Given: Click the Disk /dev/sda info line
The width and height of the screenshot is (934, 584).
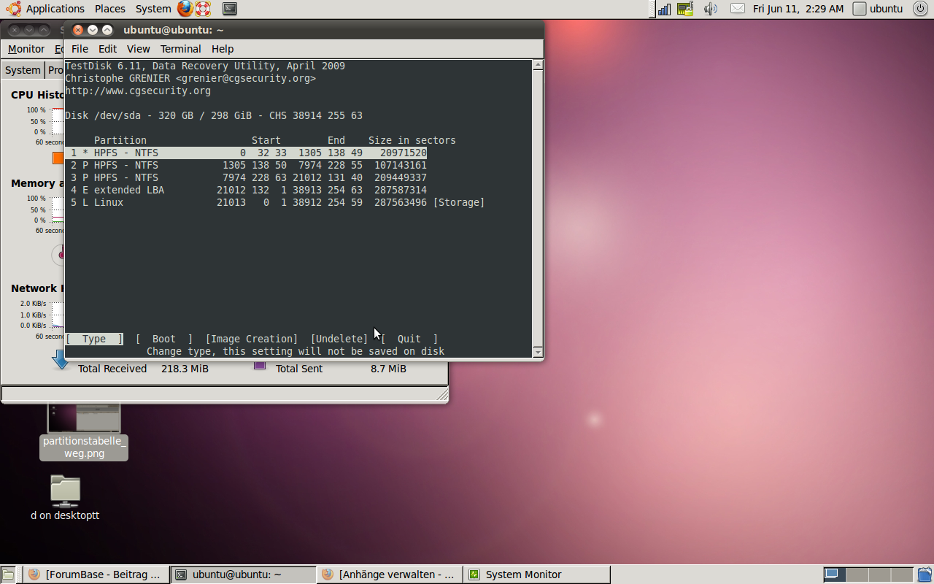Looking at the screenshot, I should coord(214,115).
